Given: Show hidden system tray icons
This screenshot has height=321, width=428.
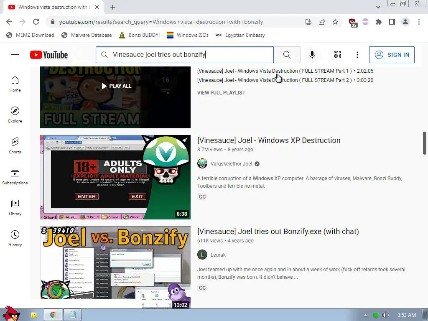Looking at the screenshot, I should pos(365,315).
